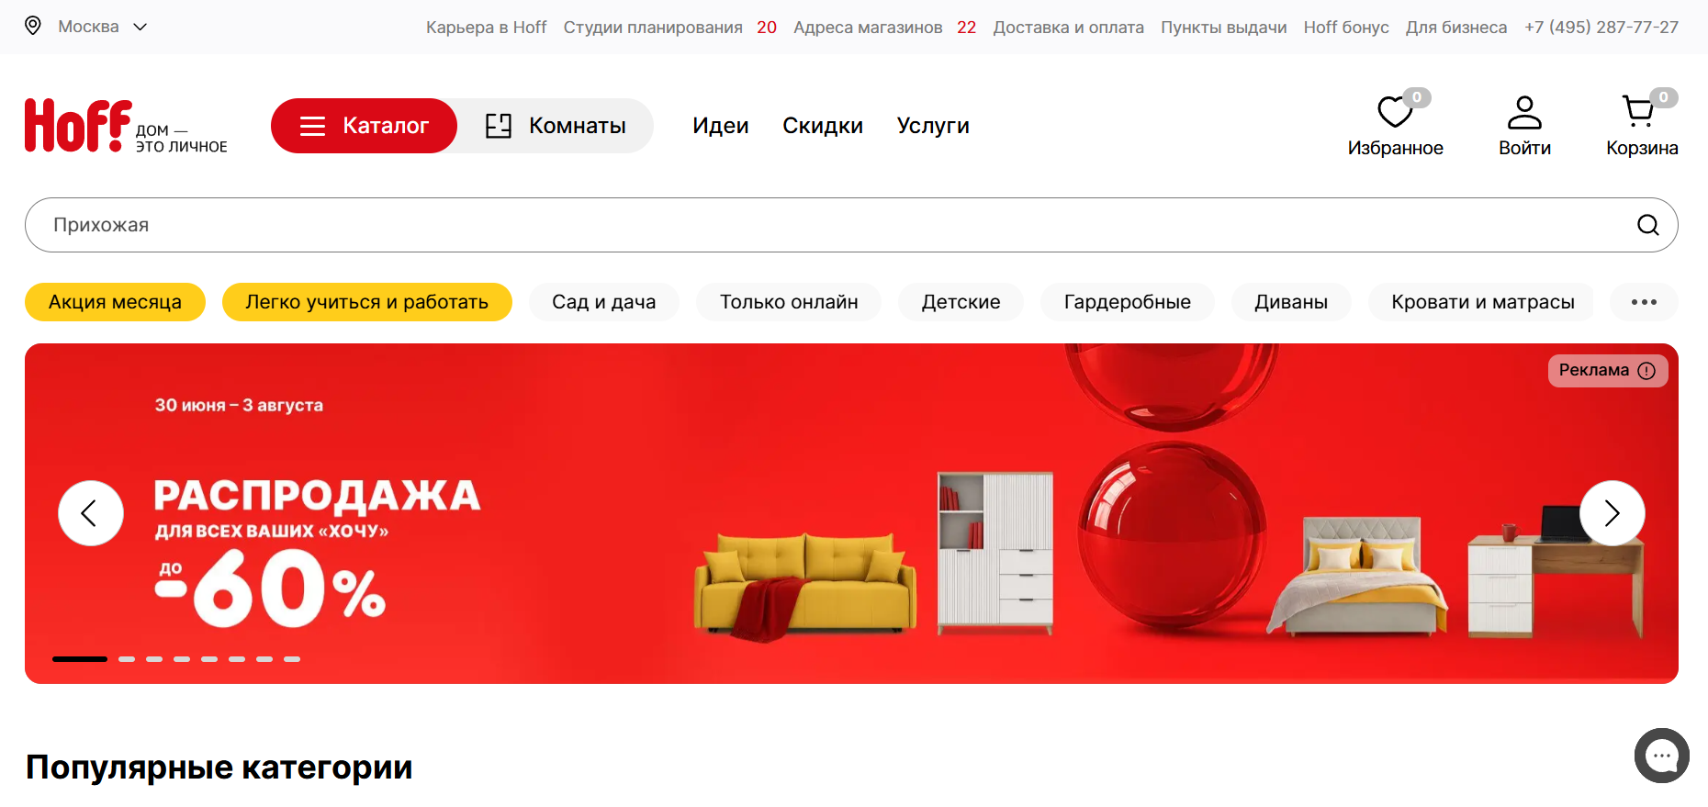This screenshot has width=1708, height=807.
Task: Open the Доставка и оплата link
Action: [x=1068, y=28]
